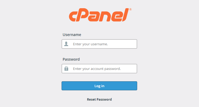Focus the username input field
The height and width of the screenshot is (107, 199).
click(99, 44)
